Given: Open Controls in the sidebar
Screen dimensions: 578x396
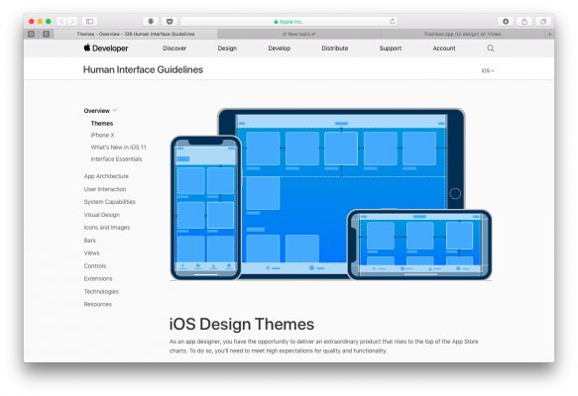Looking at the screenshot, I should click(95, 265).
